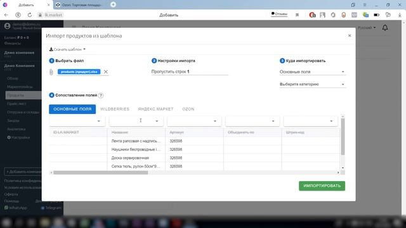Open the Yandex home button in toolbar
Viewport: 406px width, 228px height.
coord(18,15)
